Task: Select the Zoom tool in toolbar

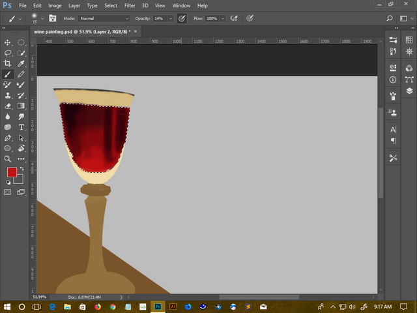Action: tap(8, 159)
